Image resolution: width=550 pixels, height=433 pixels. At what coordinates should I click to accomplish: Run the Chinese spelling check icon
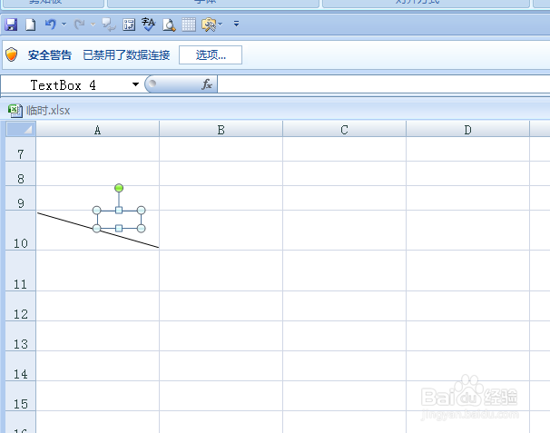click(x=149, y=25)
